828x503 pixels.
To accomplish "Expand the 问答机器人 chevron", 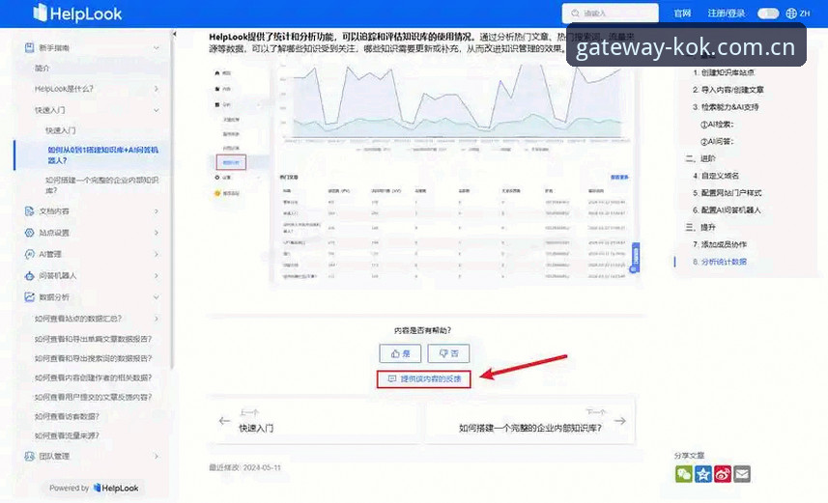I will 157,275.
